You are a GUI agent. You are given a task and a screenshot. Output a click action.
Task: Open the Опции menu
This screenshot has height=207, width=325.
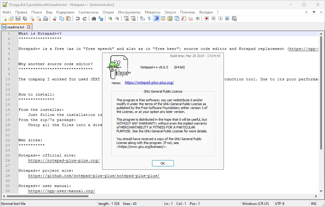coord(108,12)
